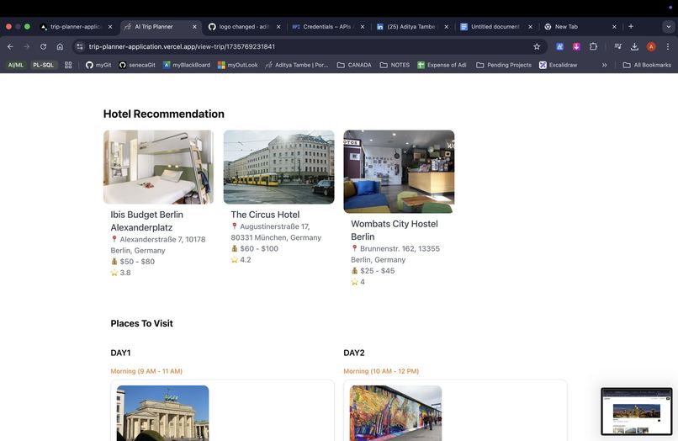Image resolution: width=678 pixels, height=441 pixels.
Task: Open the apps grid bookmark icon
Action: point(68,65)
